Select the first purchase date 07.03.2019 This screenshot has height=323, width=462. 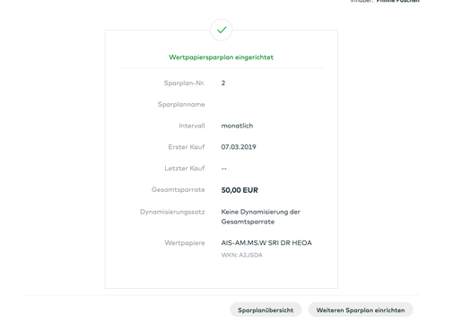pyautogui.click(x=239, y=147)
